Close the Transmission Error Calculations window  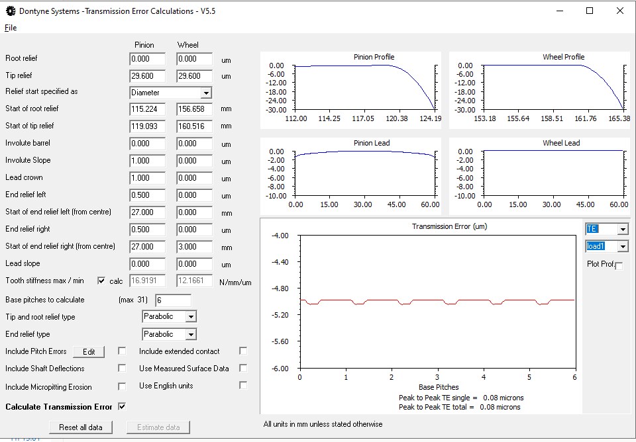click(x=620, y=11)
